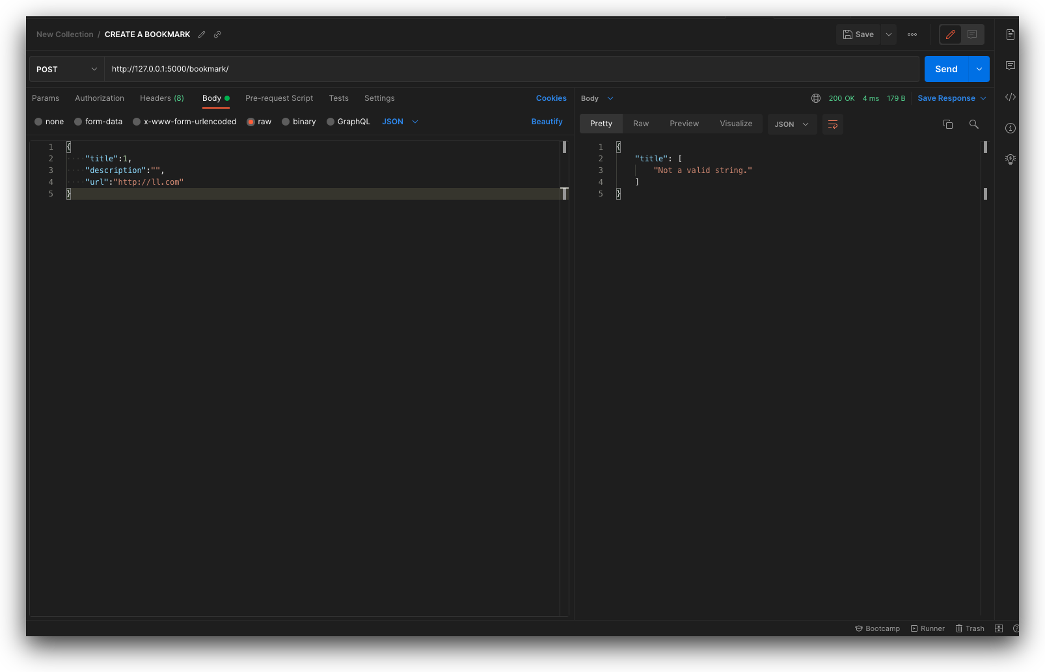Open the Preview tab of the response
Screen dimensions: 1045x672
[x=684, y=123]
